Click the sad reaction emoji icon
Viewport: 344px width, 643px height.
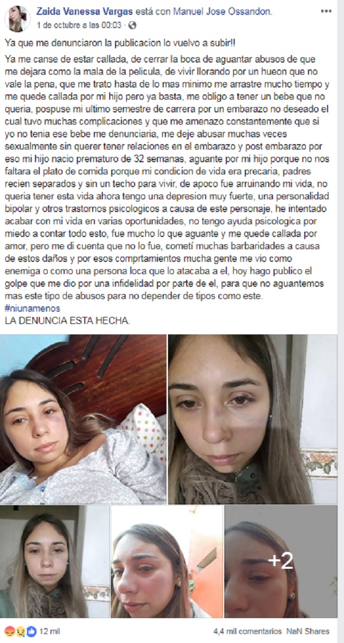[20, 631]
